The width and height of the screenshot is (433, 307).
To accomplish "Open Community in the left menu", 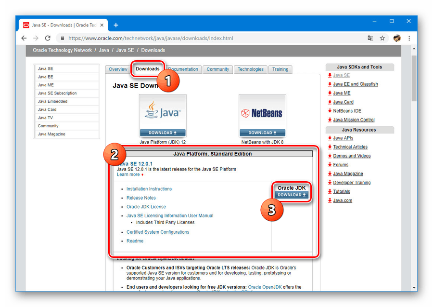I will click(66, 126).
